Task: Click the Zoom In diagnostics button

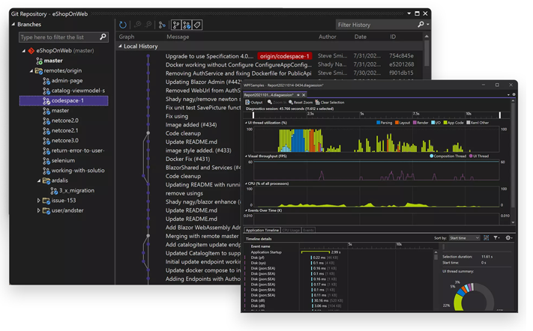Action: [x=277, y=102]
